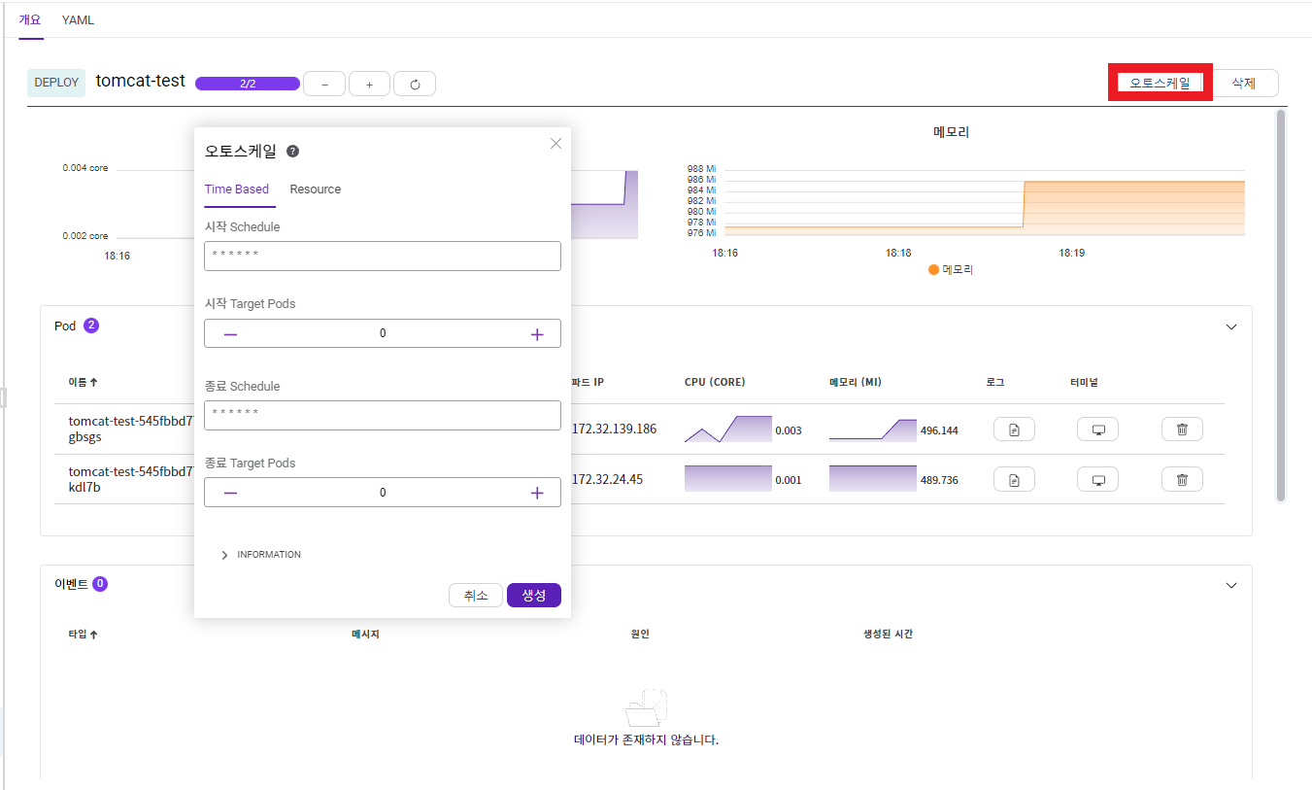
Task: Toggle the 메모리 legend item on chart
Action: click(951, 269)
